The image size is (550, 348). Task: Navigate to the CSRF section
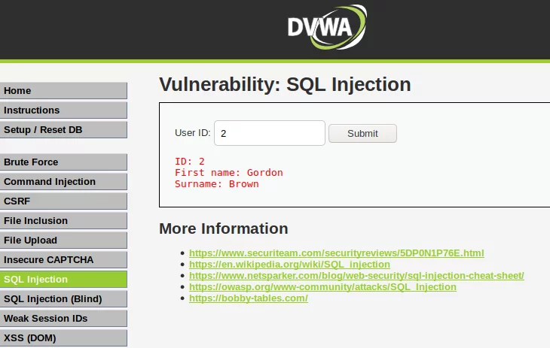[x=63, y=201]
